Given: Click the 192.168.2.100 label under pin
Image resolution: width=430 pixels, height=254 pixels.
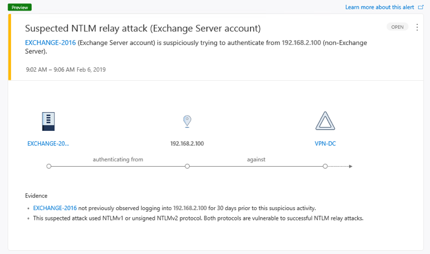Looking at the screenshot, I should (x=187, y=143).
